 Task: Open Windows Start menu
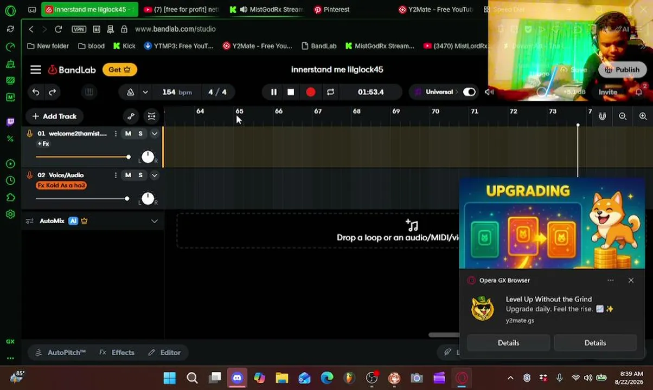click(x=169, y=378)
